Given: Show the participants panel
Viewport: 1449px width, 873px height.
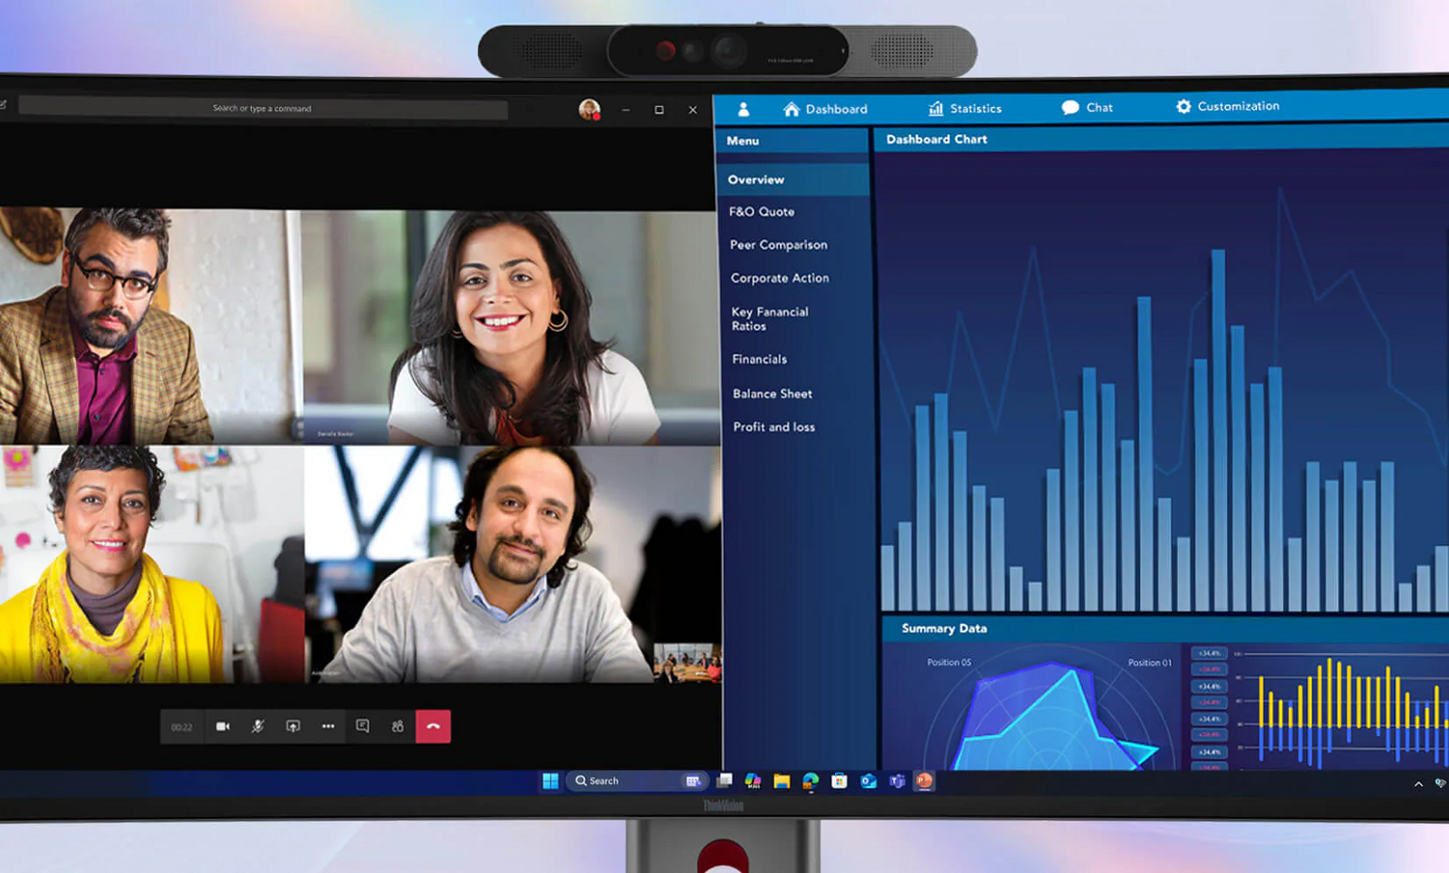Looking at the screenshot, I should point(398,726).
